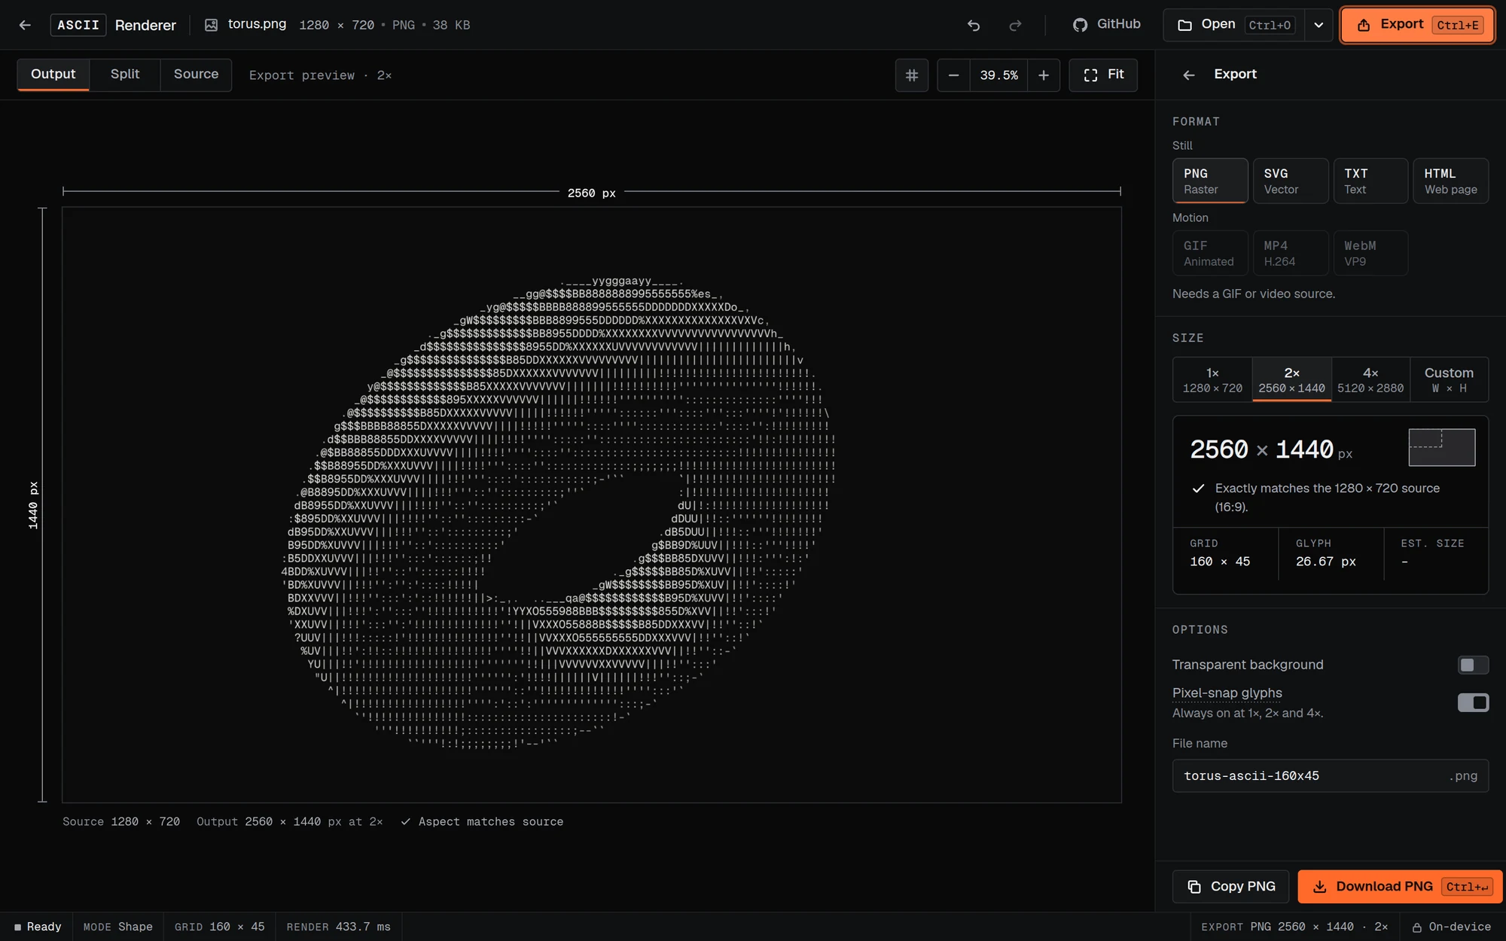Screen dimensions: 1506x941
Task: Close the Export panel with the back arrow
Action: pos(1189,75)
